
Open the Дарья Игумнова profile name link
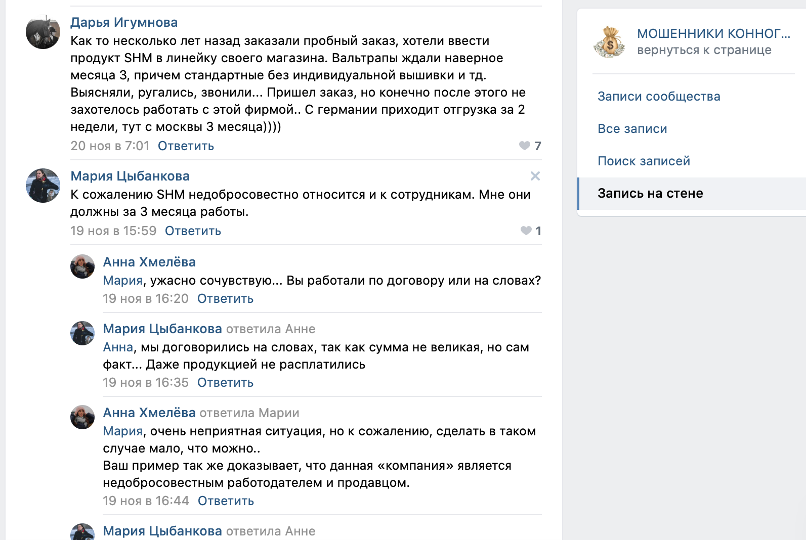[x=124, y=22]
